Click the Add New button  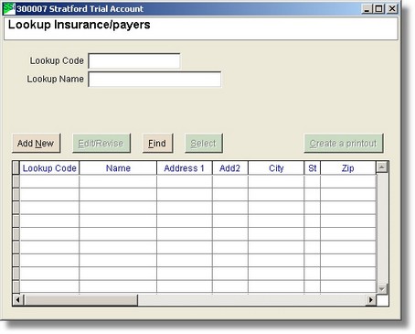(x=37, y=143)
